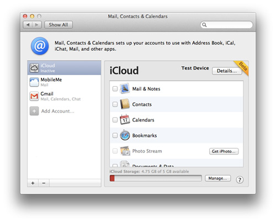Viewport: 276px width, 222px height.
Task: Click the Safari Bookmarks compass icon
Action: point(125,135)
